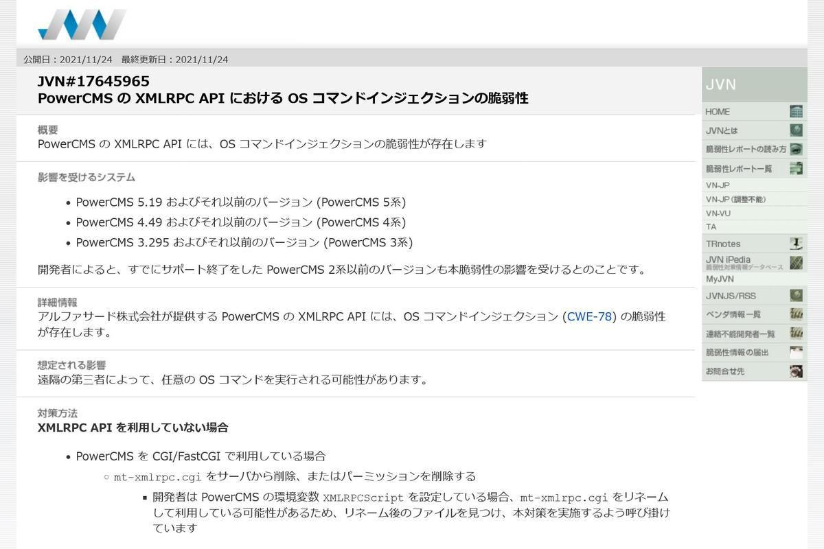This screenshot has width=824, height=549.
Task: Click the PowerCMS を CGI/FastCGI で利用している場合 bullet
Action: 201,456
